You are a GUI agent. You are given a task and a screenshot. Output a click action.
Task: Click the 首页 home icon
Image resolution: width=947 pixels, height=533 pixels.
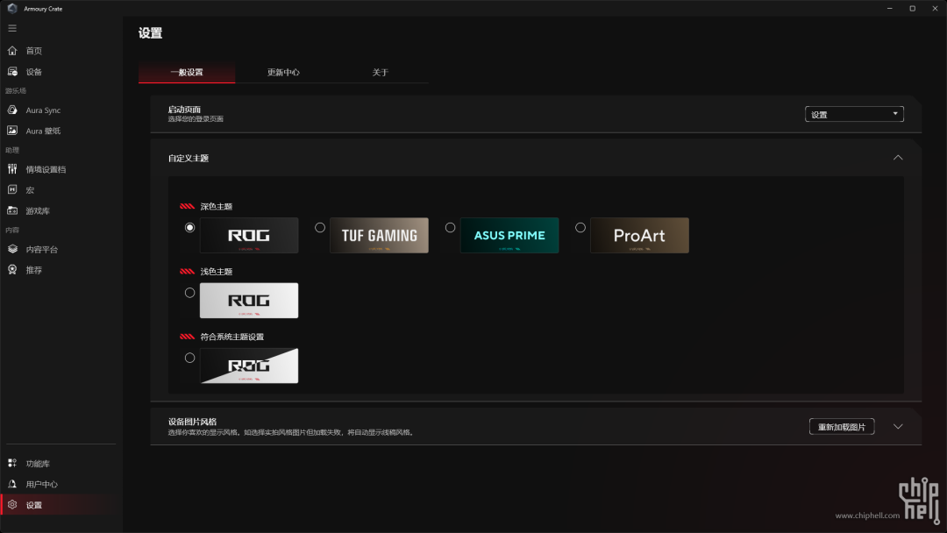[x=12, y=51]
